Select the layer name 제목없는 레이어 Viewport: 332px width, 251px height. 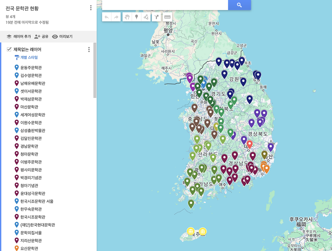[x=27, y=49]
